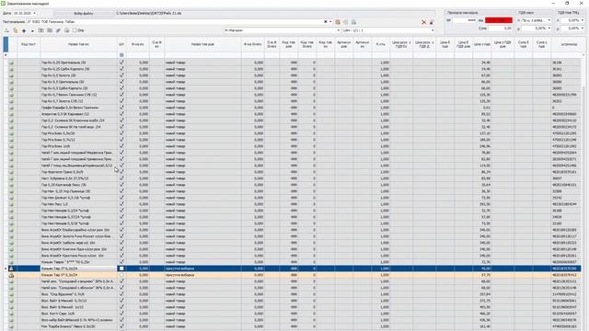This screenshot has height=331, width=589.
Task: Click the blue column-chooser block at grid top-left
Action: (6, 44)
